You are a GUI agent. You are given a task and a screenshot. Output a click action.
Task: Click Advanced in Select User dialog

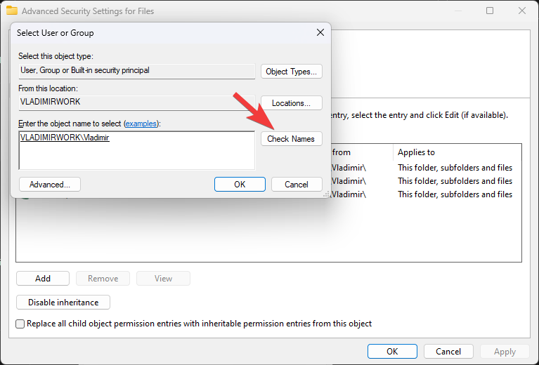pos(49,185)
